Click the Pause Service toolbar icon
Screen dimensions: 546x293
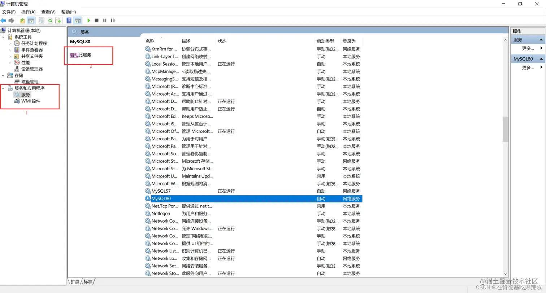[x=105, y=21]
